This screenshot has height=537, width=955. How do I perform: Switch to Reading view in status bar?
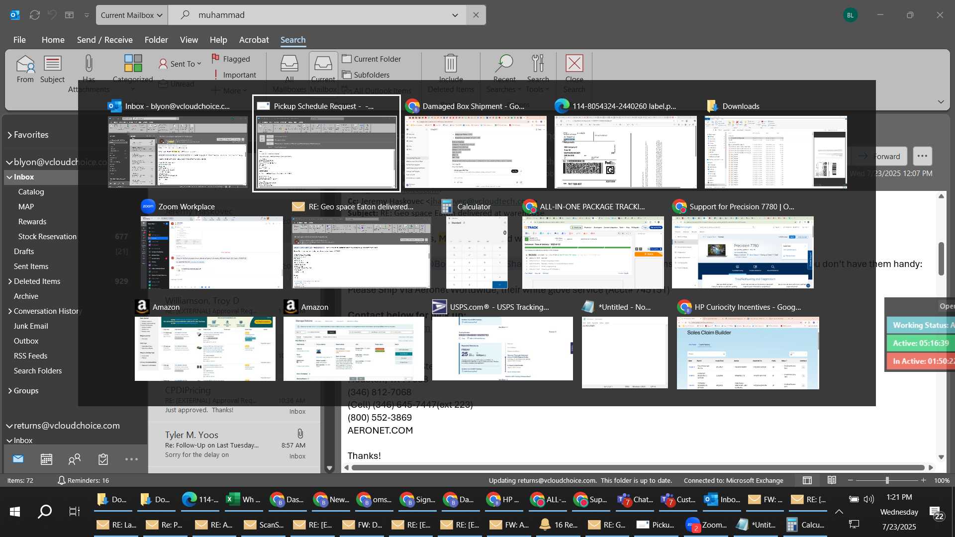832,480
